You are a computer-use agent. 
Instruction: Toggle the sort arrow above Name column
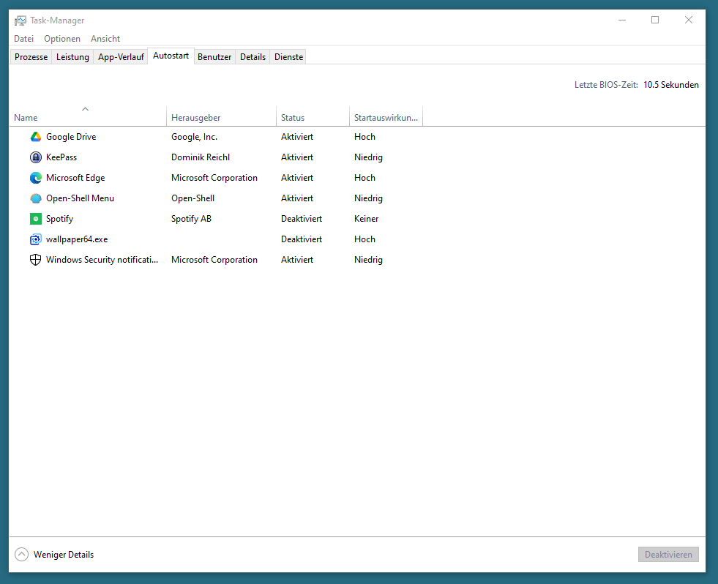click(x=85, y=109)
